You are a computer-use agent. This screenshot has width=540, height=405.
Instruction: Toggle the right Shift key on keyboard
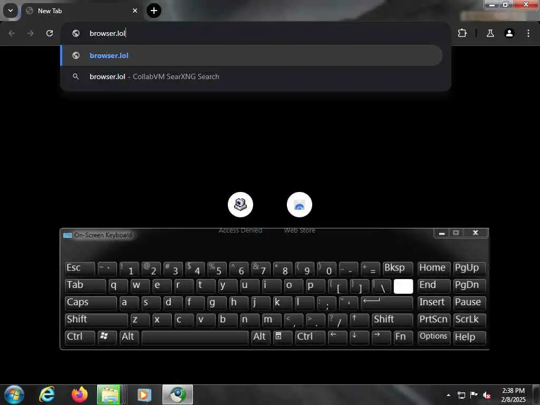click(392, 320)
